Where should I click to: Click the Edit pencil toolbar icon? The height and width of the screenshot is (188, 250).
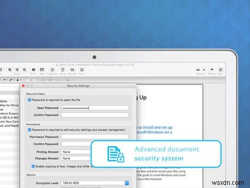pos(220,69)
